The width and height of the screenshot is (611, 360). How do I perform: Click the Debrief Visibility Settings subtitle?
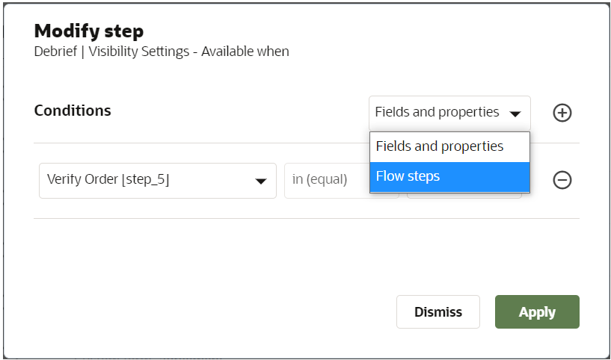pos(162,52)
